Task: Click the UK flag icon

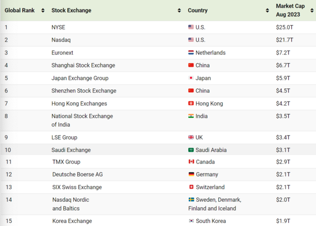Action: 191,137
